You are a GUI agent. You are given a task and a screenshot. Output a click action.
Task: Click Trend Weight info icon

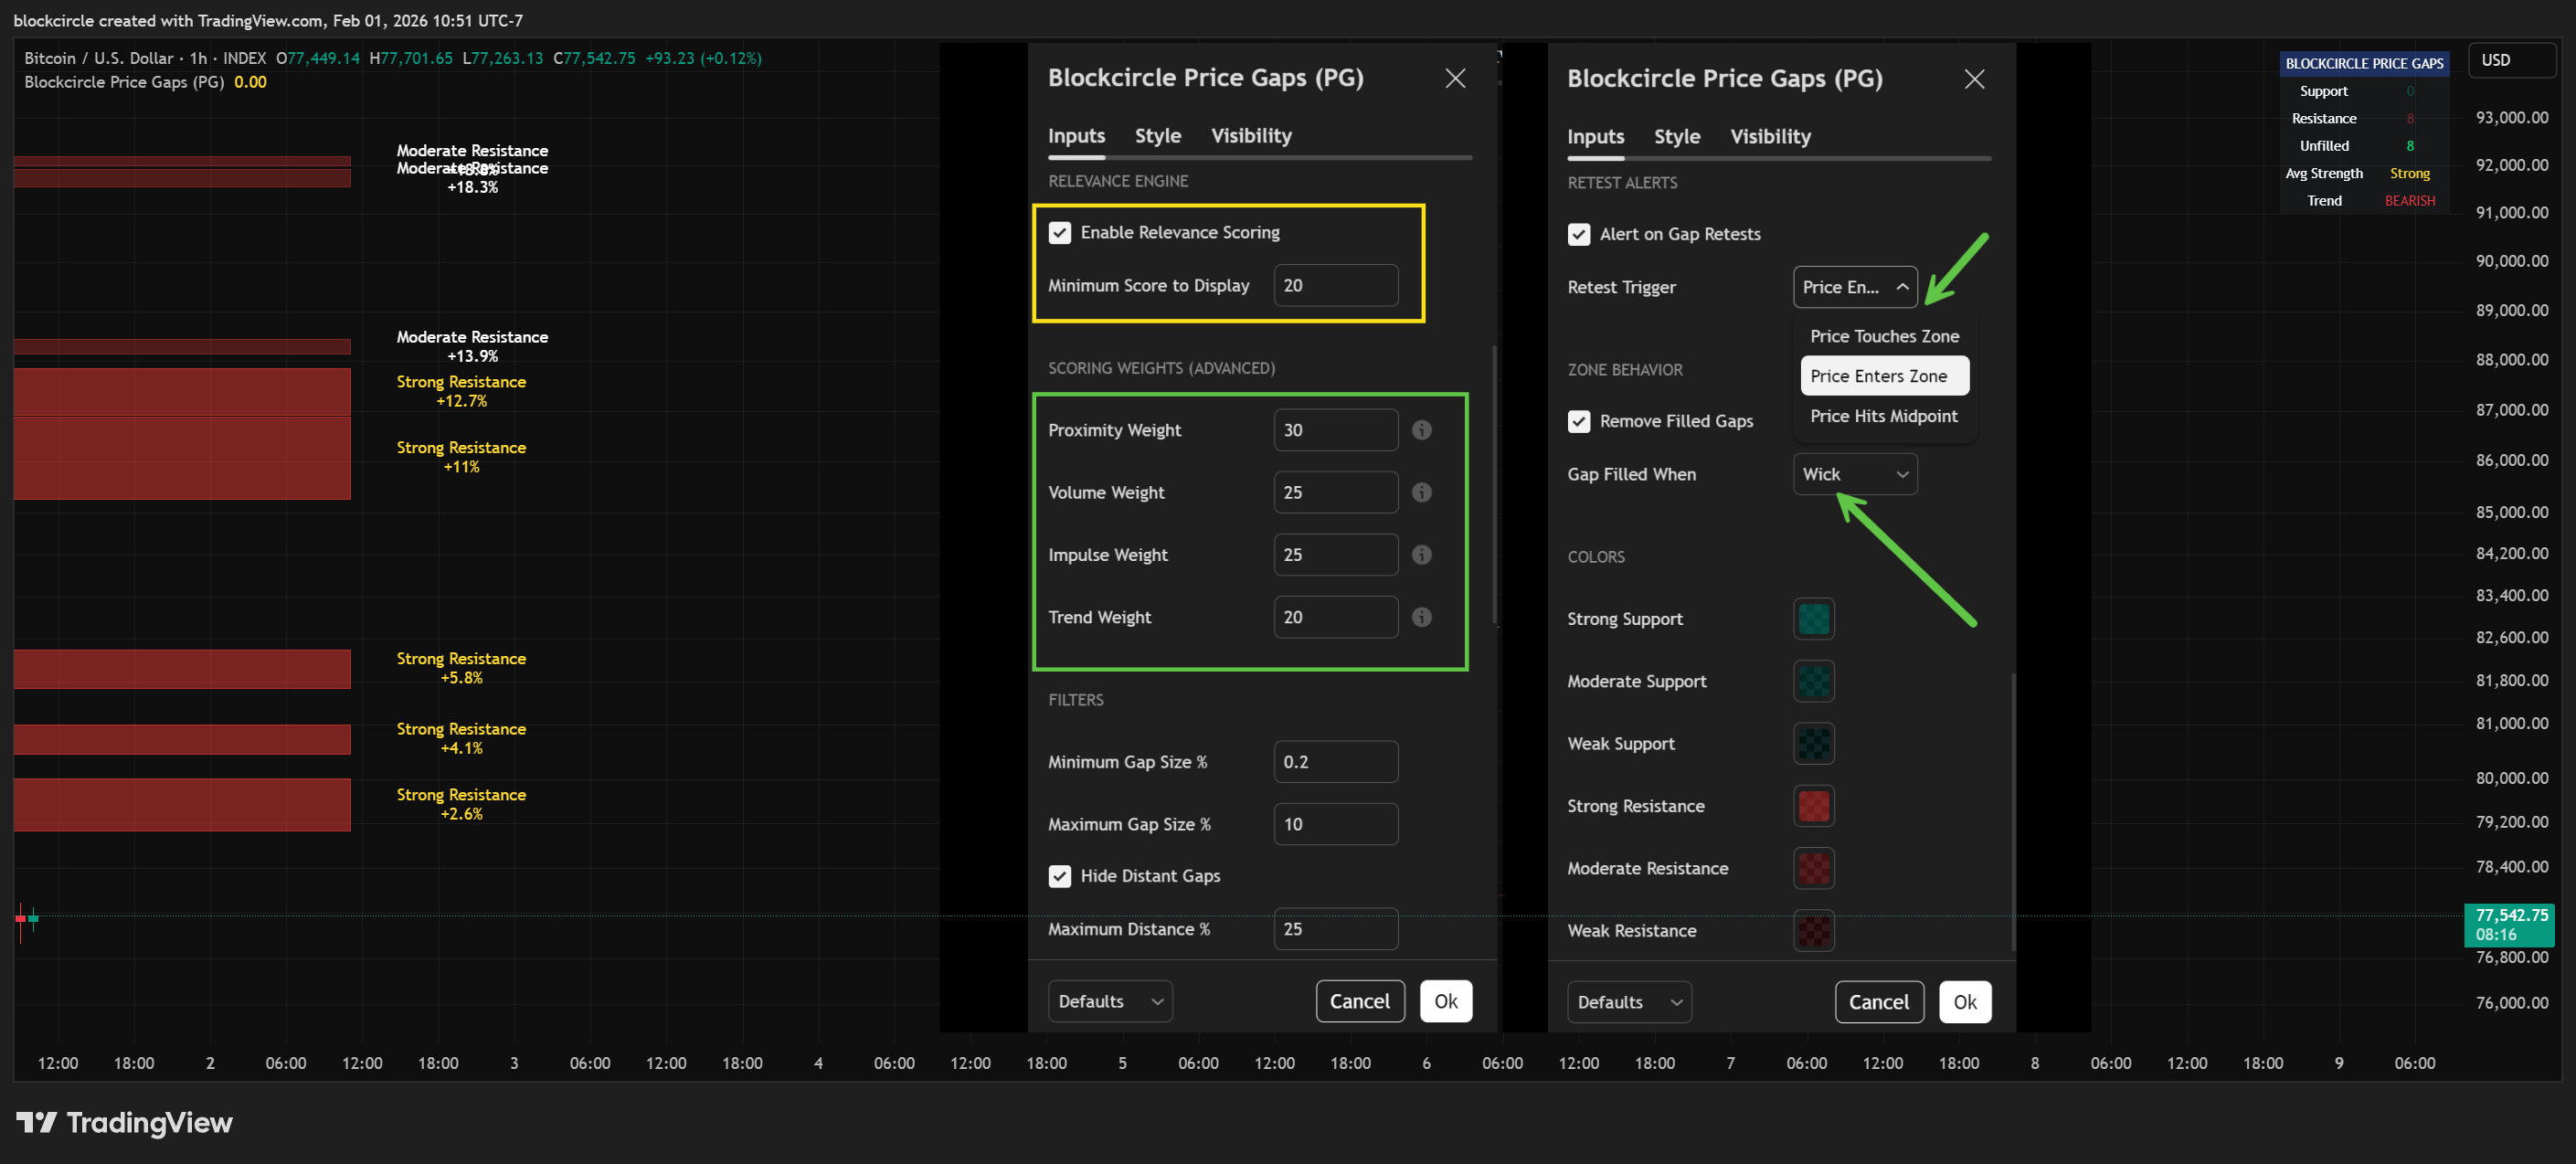click(x=1421, y=617)
